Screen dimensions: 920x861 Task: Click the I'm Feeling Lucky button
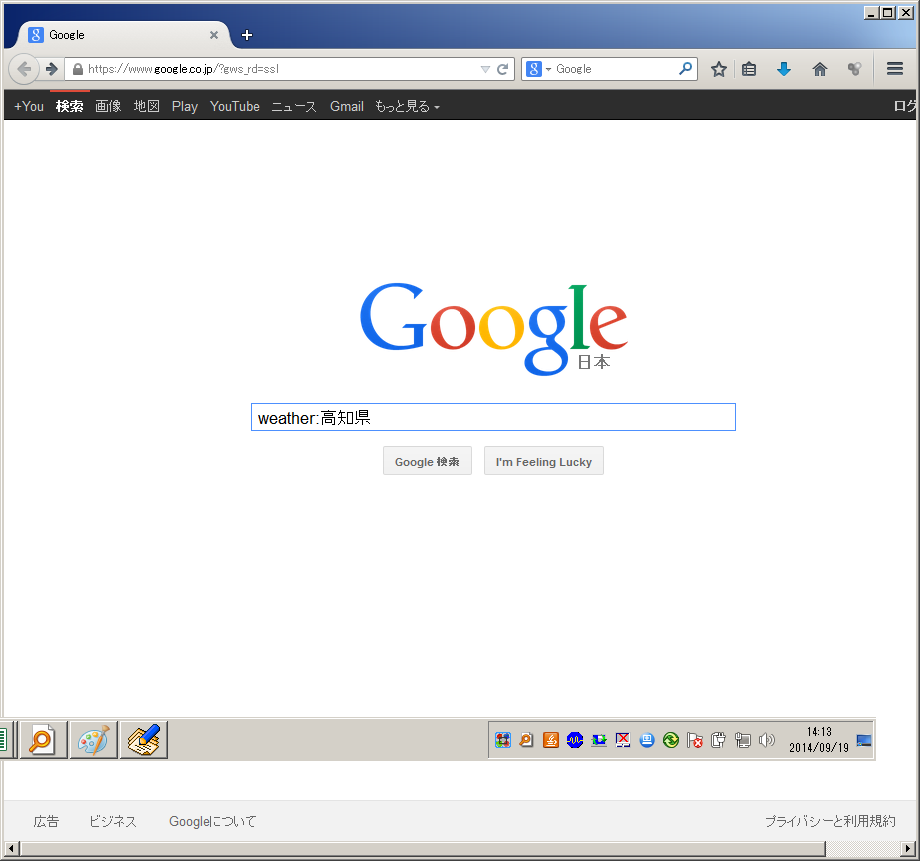coord(543,461)
